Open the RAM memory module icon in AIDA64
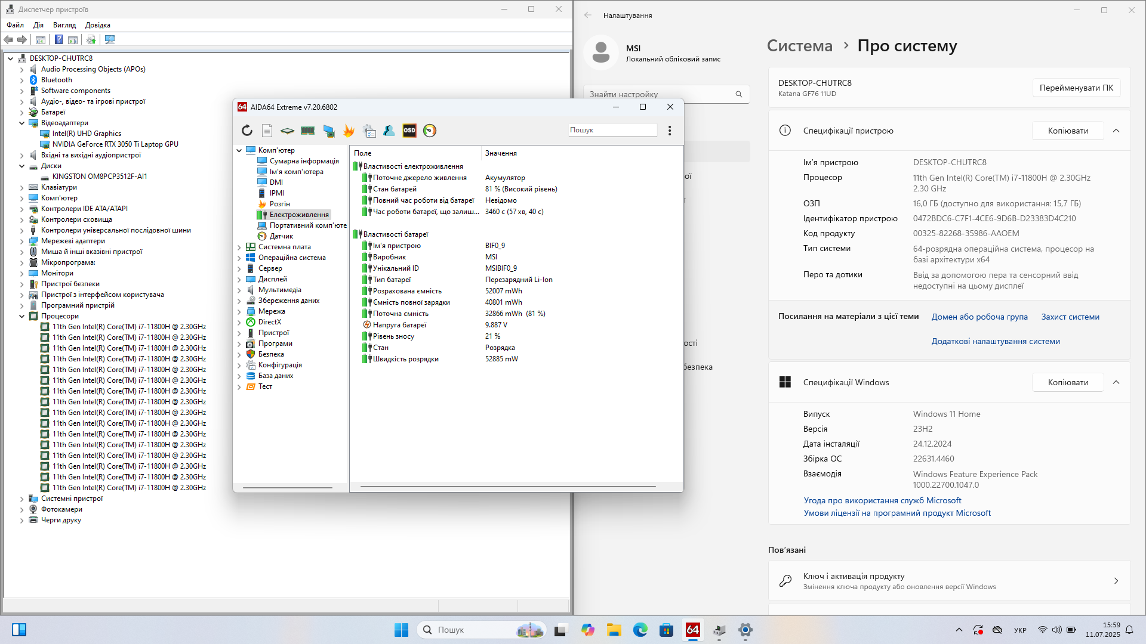 pyautogui.click(x=308, y=131)
